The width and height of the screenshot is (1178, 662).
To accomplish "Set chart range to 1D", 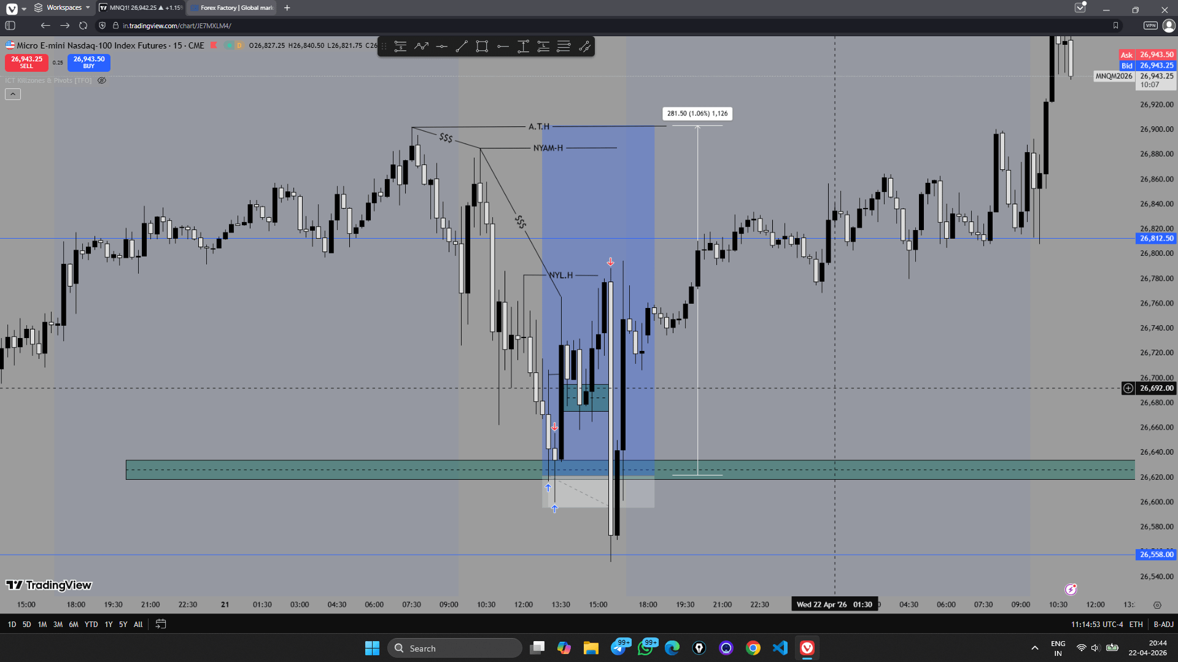I will click(x=12, y=624).
